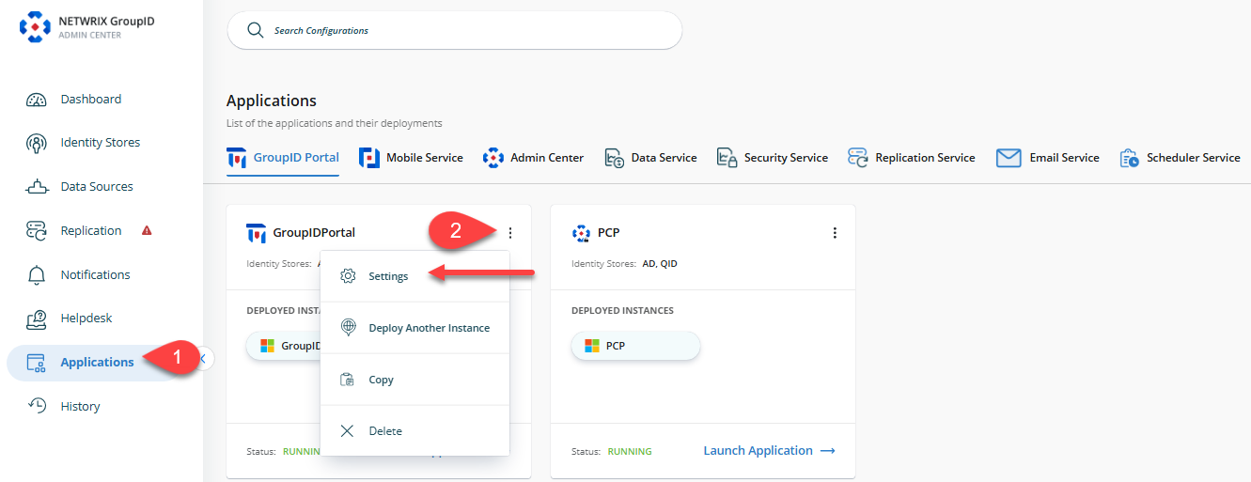The image size is (1251, 482).
Task: Click the Delete X icon in menu
Action: coord(348,431)
